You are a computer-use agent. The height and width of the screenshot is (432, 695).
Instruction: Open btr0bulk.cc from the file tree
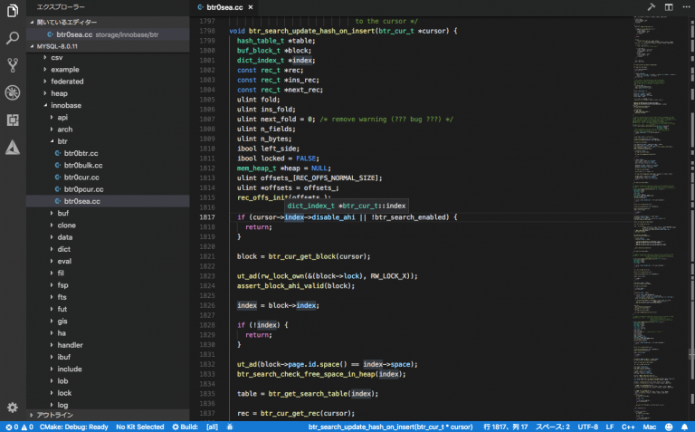coord(83,166)
